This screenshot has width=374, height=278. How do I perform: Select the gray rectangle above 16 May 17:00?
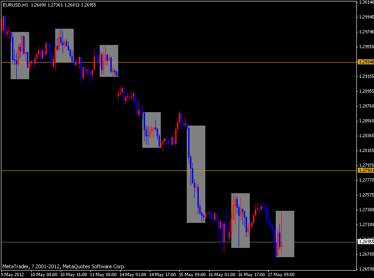[x=241, y=221]
